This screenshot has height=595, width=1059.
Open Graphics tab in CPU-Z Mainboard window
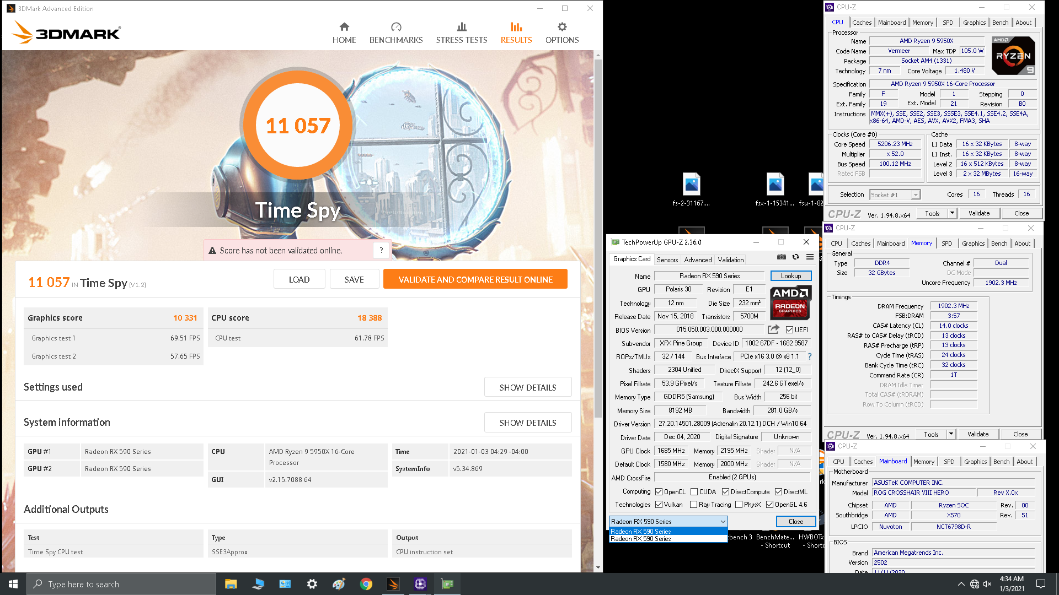click(x=975, y=462)
